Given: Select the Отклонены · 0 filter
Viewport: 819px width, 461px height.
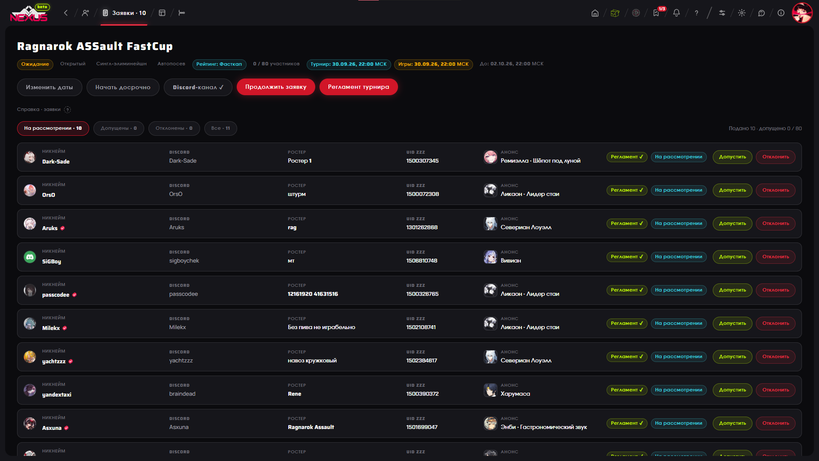Looking at the screenshot, I should pyautogui.click(x=174, y=128).
